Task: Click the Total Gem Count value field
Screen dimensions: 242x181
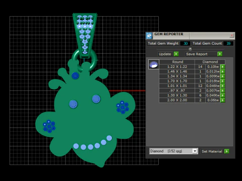Action: (x=228, y=43)
